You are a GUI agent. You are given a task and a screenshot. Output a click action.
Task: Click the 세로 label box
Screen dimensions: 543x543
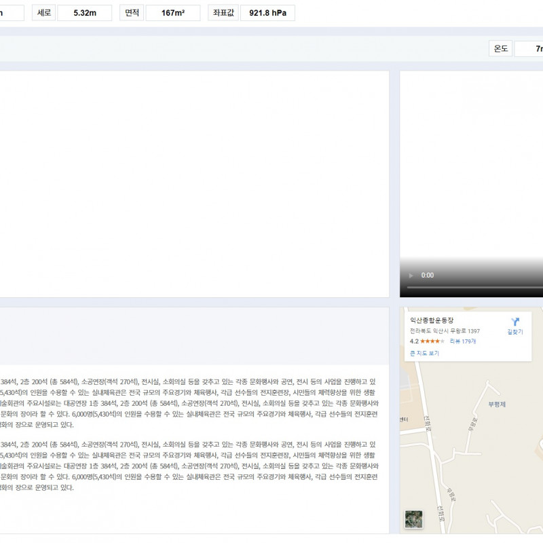click(x=43, y=13)
